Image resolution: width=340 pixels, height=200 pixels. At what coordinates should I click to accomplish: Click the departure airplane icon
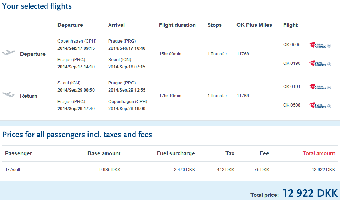(9, 53)
